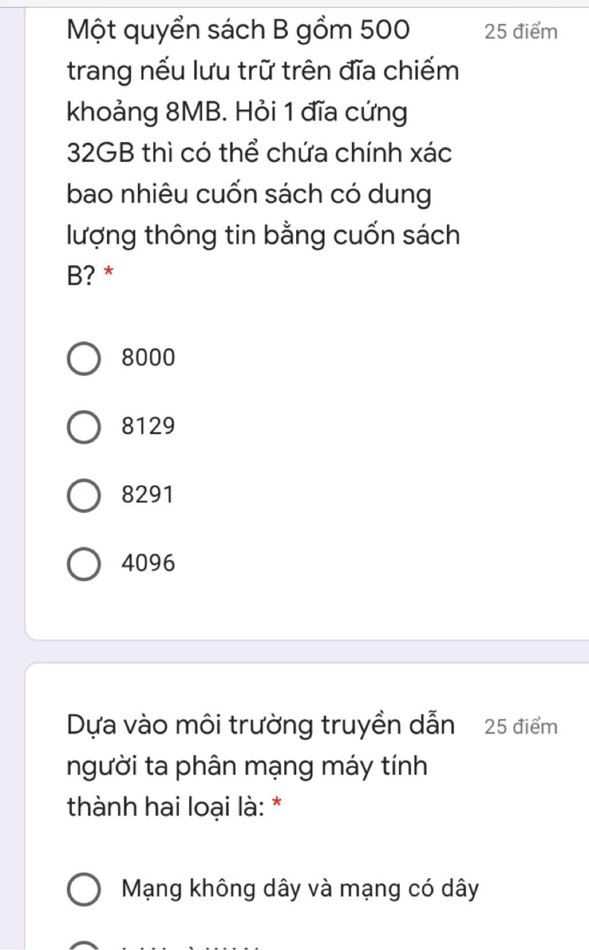Click '25 điểm' beside the network question

pyautogui.click(x=521, y=727)
